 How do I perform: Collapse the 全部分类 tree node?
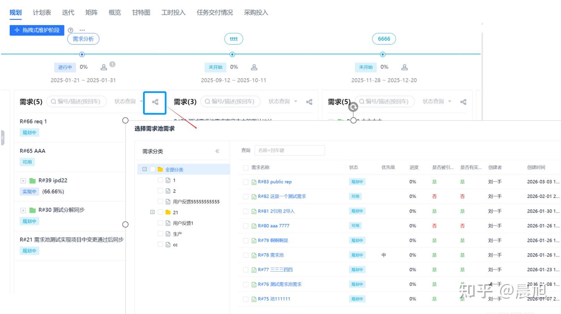[x=145, y=169]
